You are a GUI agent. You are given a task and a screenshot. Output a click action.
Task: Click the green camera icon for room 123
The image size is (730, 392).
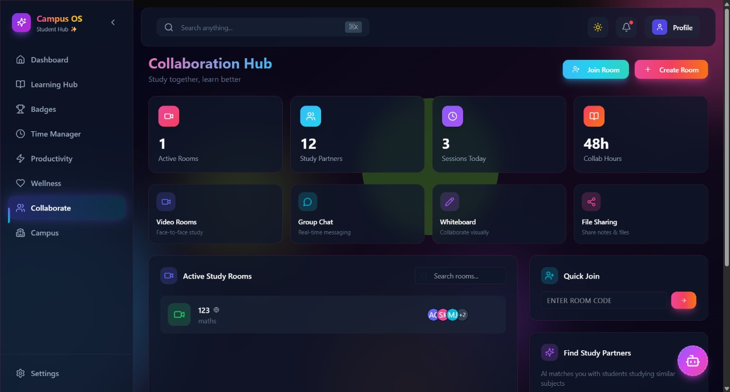(x=179, y=314)
